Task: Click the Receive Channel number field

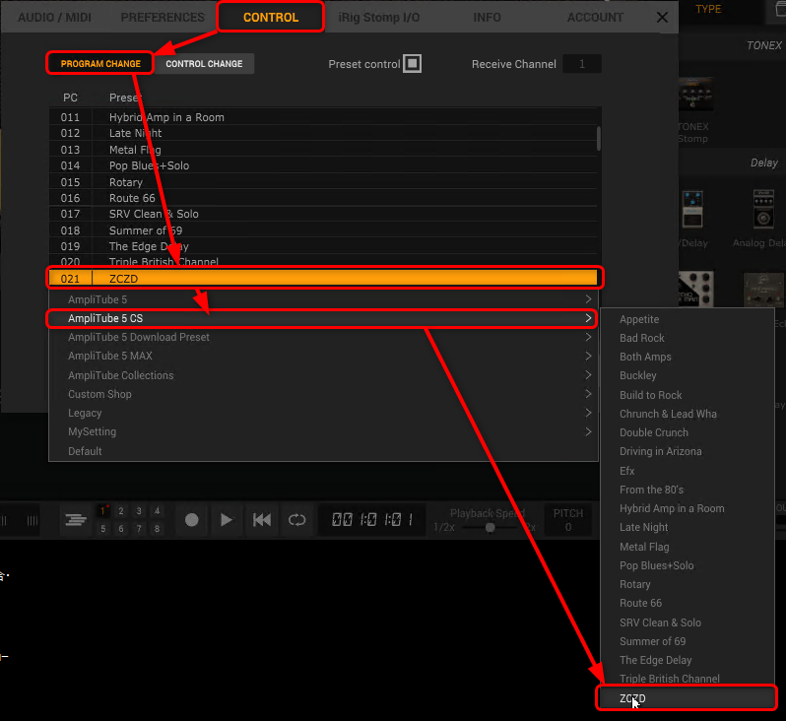Action: point(581,64)
